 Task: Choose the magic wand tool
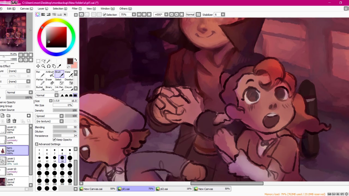tap(49, 61)
